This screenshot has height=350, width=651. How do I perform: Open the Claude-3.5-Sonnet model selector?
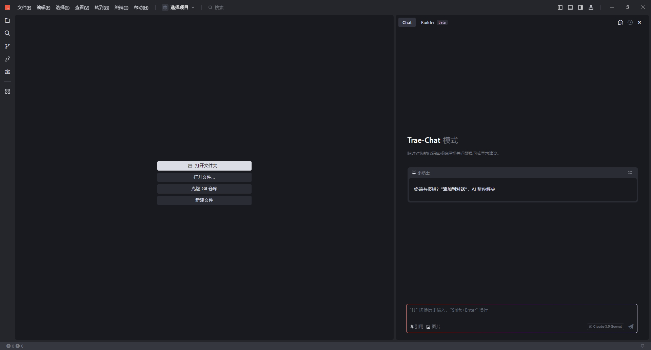point(606,327)
